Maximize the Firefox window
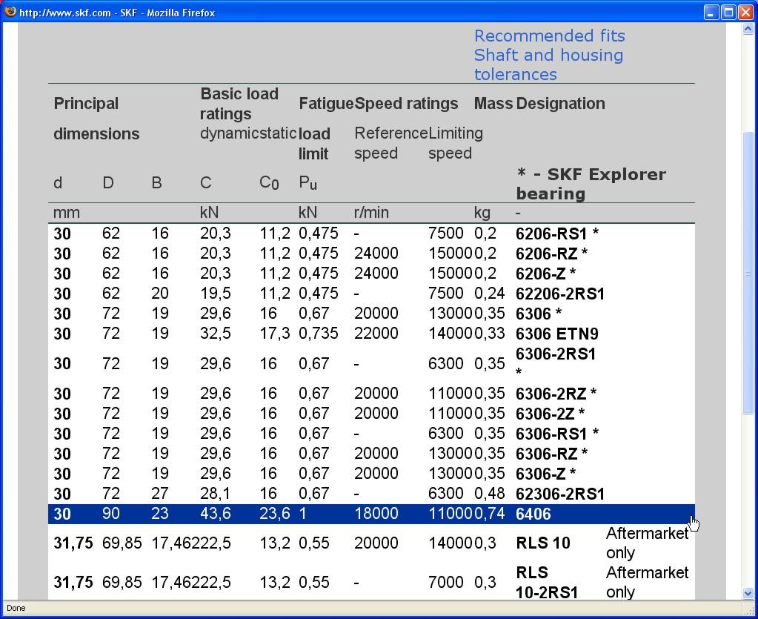This screenshot has height=619, width=758. (x=728, y=12)
